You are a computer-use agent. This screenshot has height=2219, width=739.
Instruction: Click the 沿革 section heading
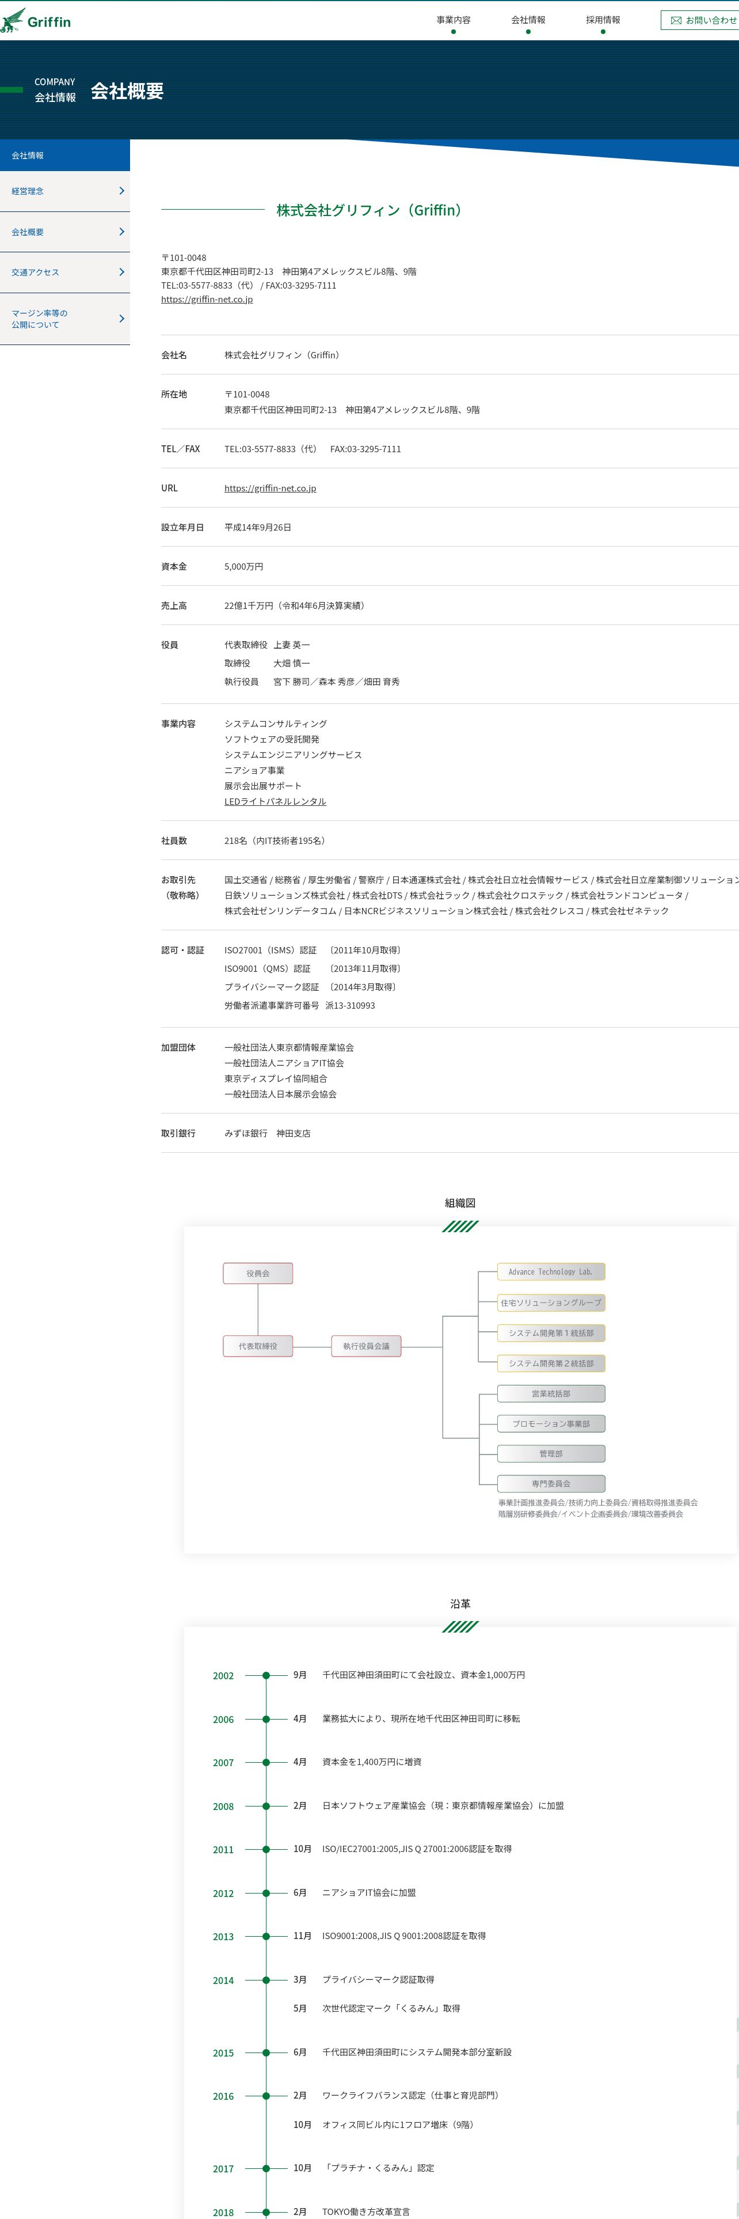click(x=460, y=1604)
